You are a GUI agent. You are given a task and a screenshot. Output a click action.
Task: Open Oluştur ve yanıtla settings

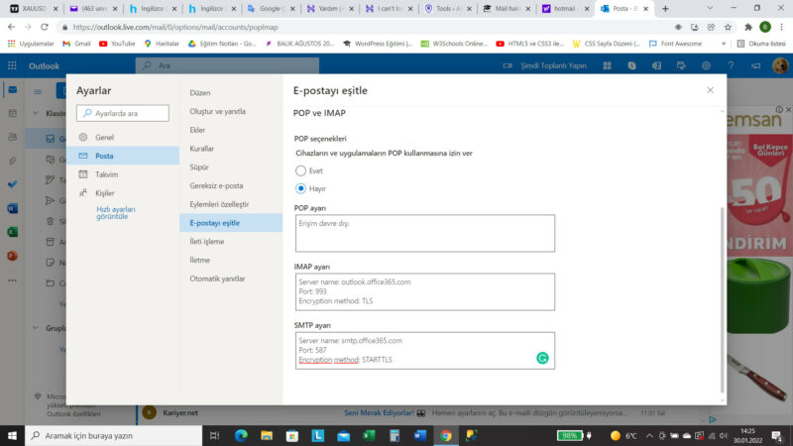pos(231,111)
